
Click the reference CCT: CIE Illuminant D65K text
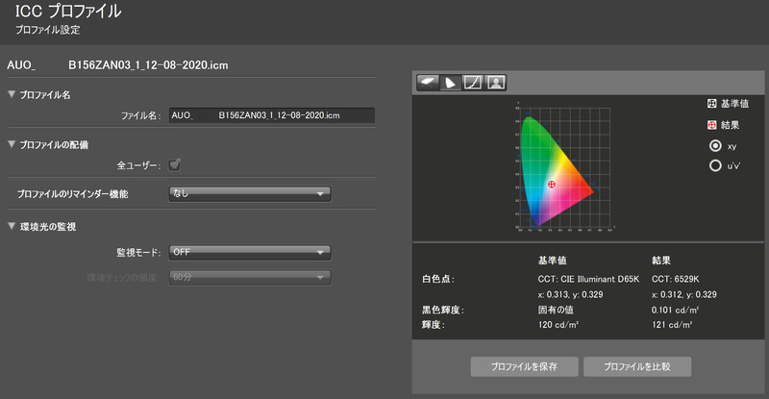pos(588,279)
